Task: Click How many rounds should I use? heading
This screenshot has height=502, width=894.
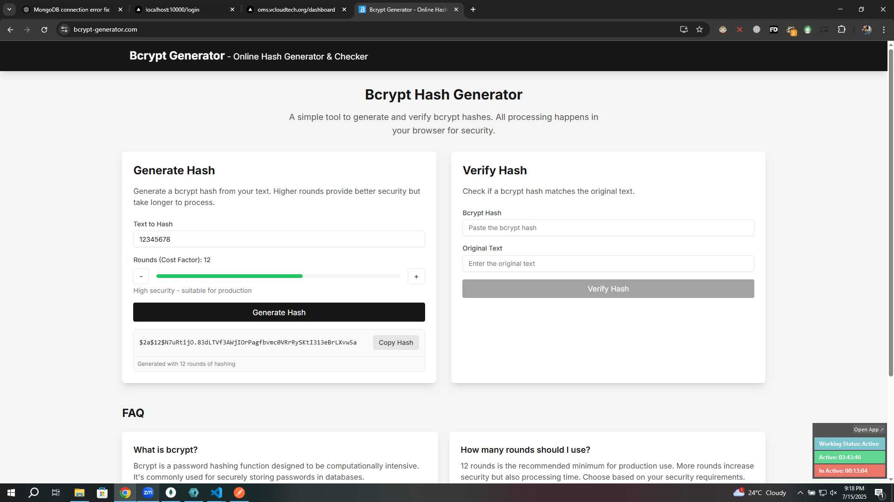Action: 525,450
